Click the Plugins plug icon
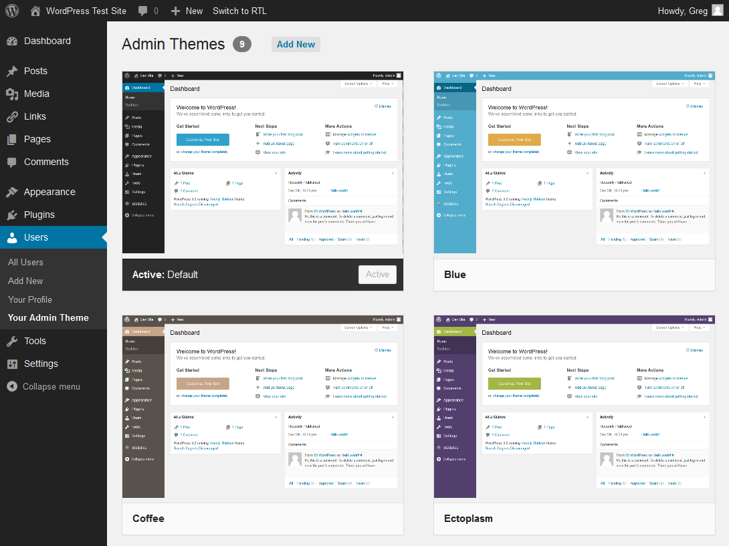The height and width of the screenshot is (546, 729). pyautogui.click(x=12, y=215)
